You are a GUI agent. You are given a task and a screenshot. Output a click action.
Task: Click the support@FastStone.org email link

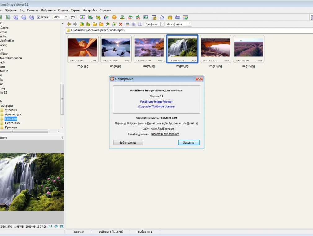(x=165, y=134)
